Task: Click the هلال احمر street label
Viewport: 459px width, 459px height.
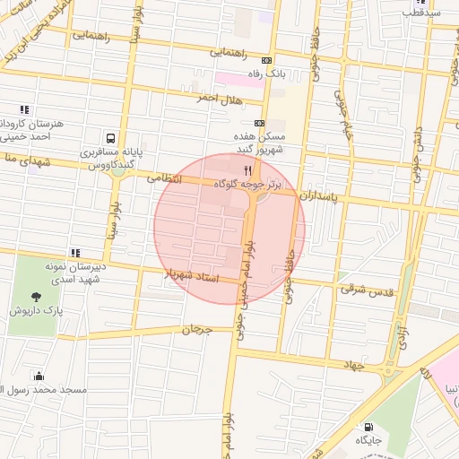Action: pyautogui.click(x=220, y=100)
